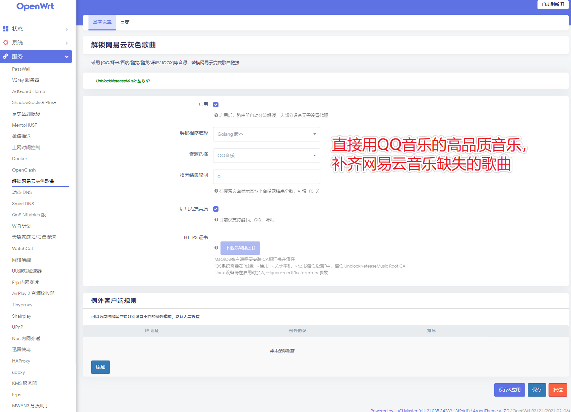This screenshot has height=412, width=571.
Task: Open Shairplay menu entry
Action: click(x=21, y=316)
